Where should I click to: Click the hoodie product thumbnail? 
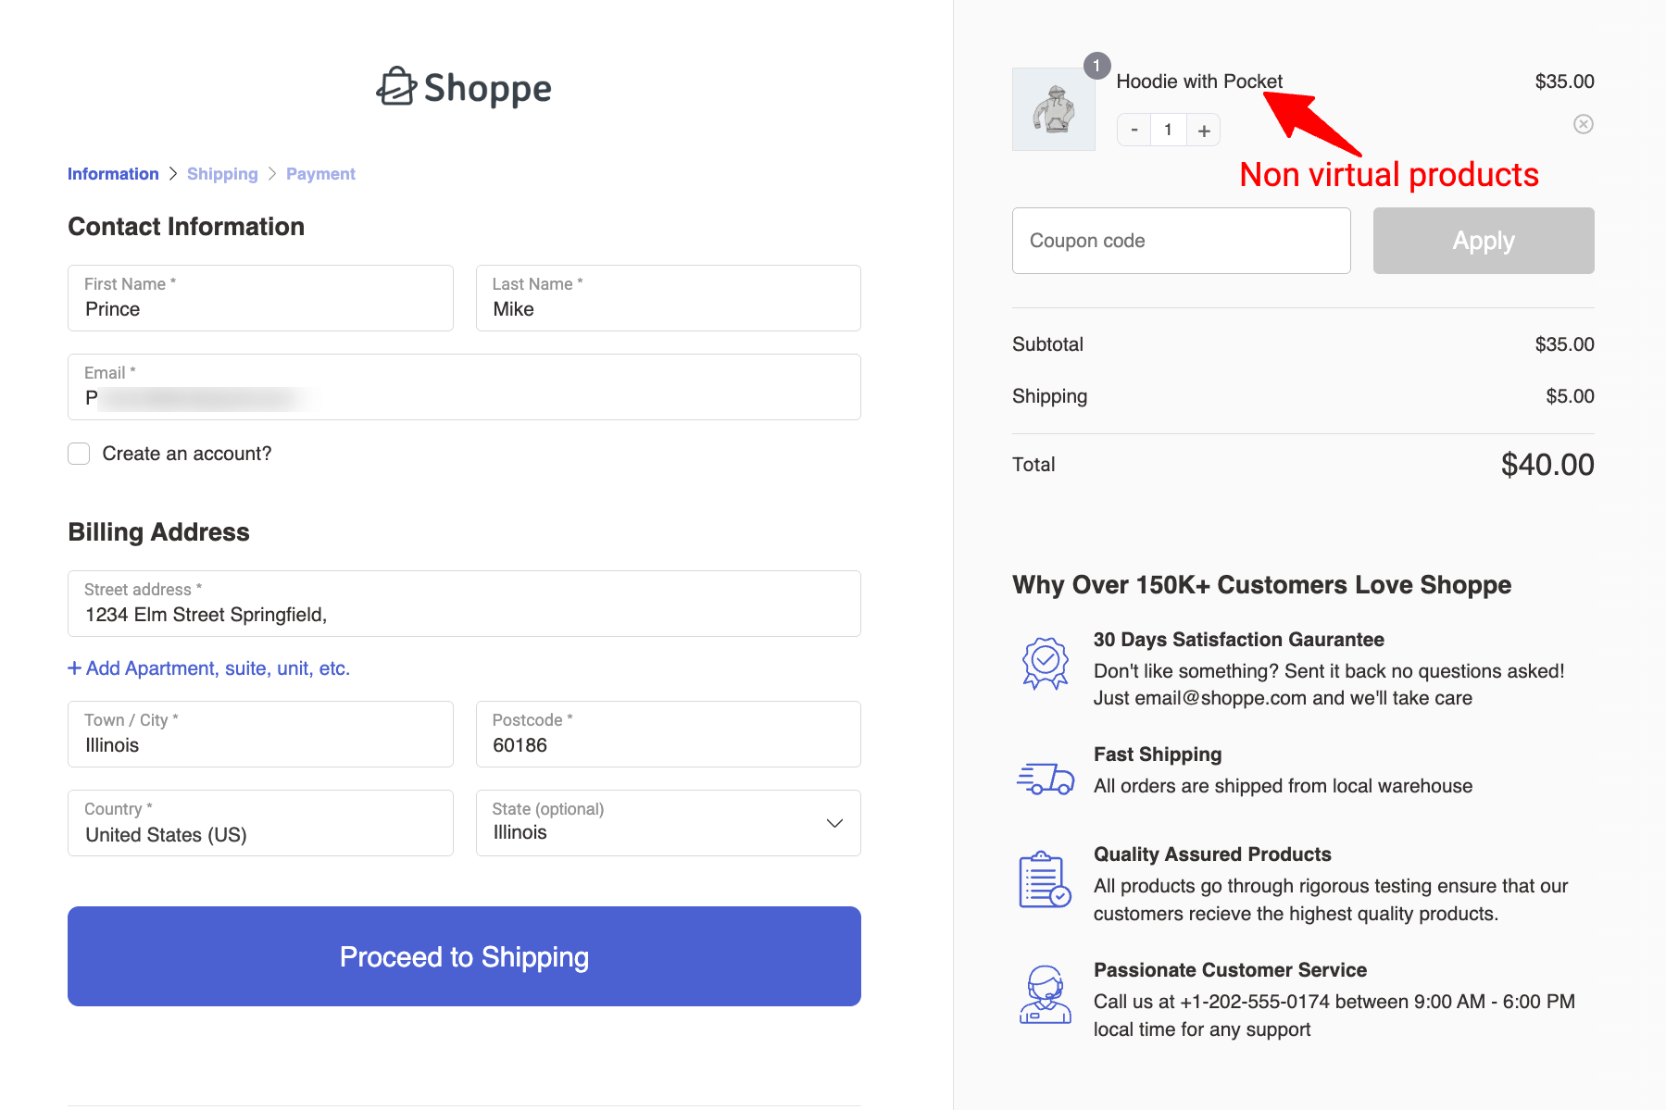coord(1053,109)
